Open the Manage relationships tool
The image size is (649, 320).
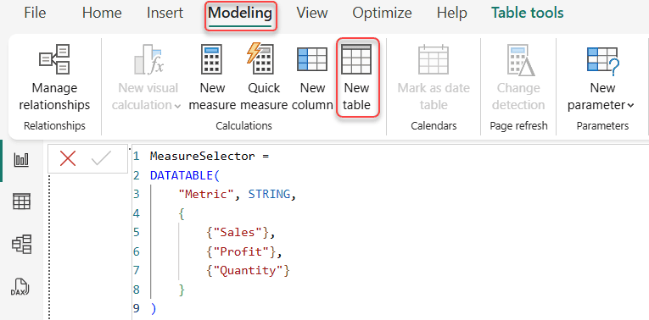(54, 79)
